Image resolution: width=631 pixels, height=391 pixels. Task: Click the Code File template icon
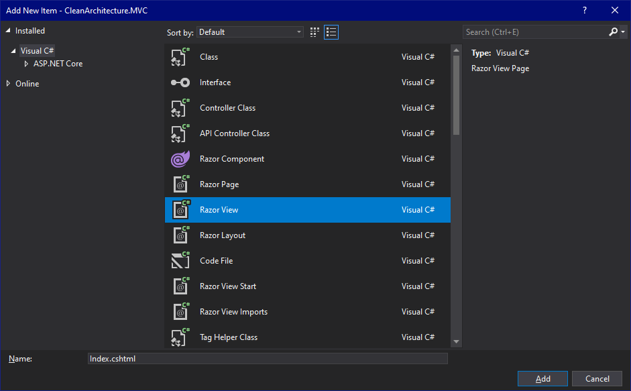(180, 260)
